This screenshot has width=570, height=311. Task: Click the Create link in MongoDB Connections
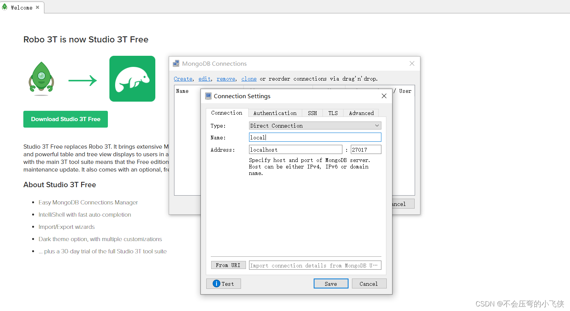(x=183, y=79)
